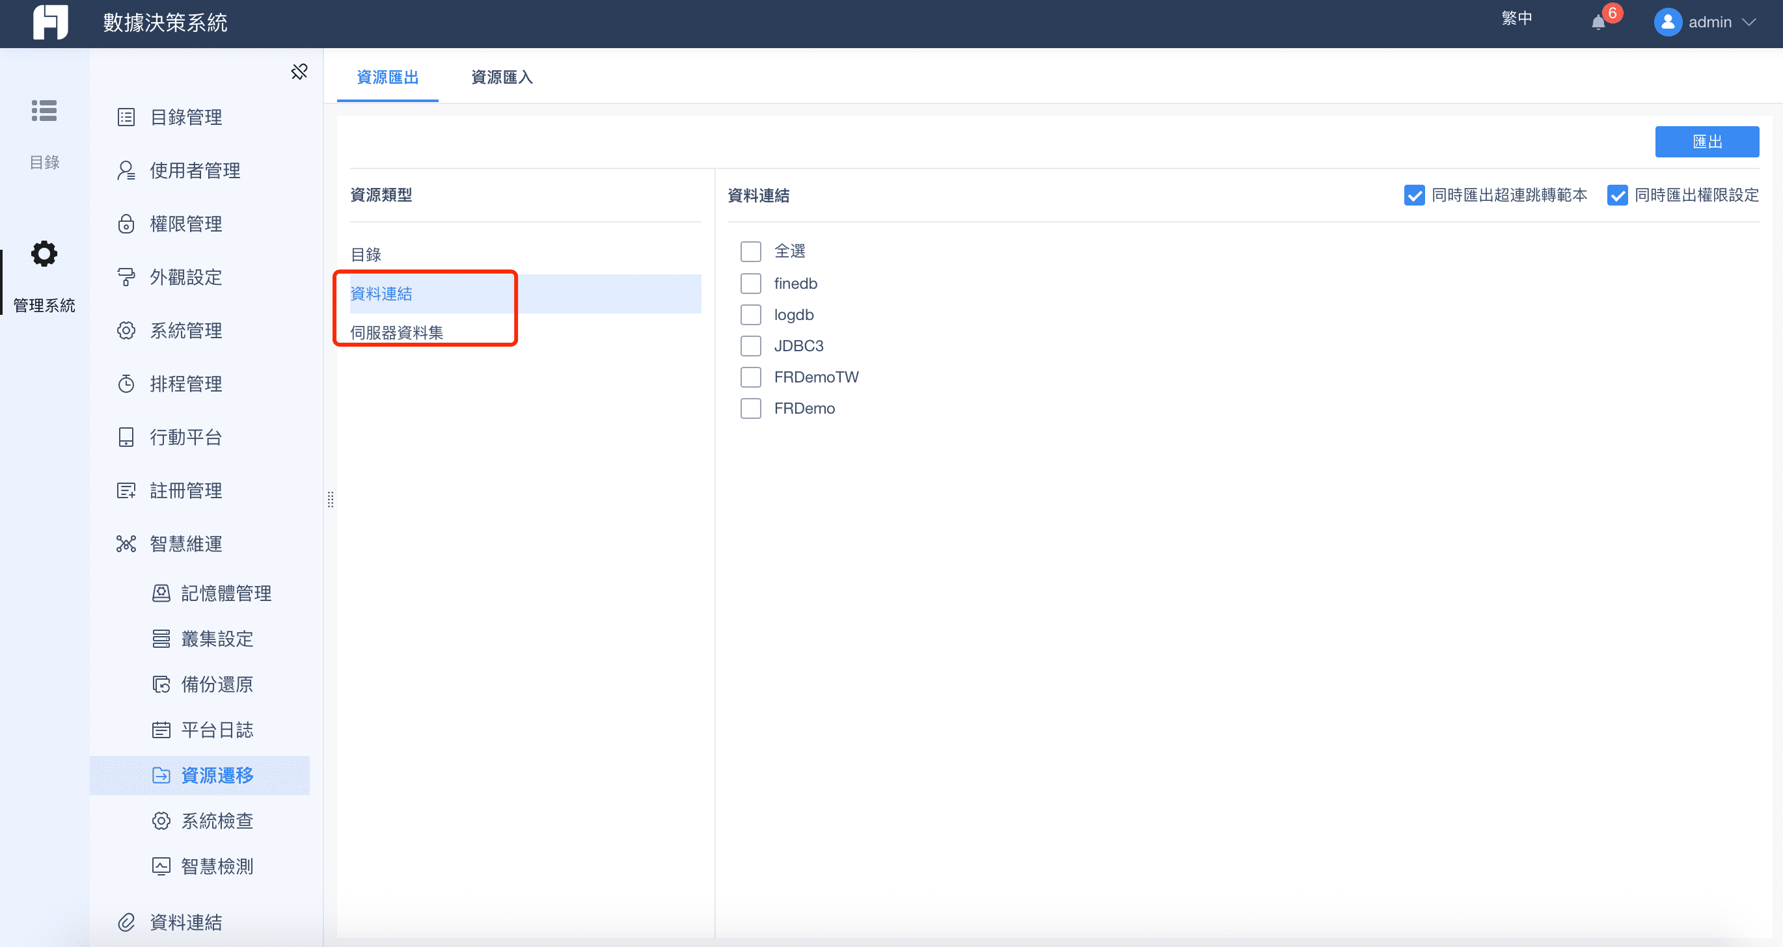Click the 外觀設定 paint roller icon
1783x947 pixels.
[126, 276]
